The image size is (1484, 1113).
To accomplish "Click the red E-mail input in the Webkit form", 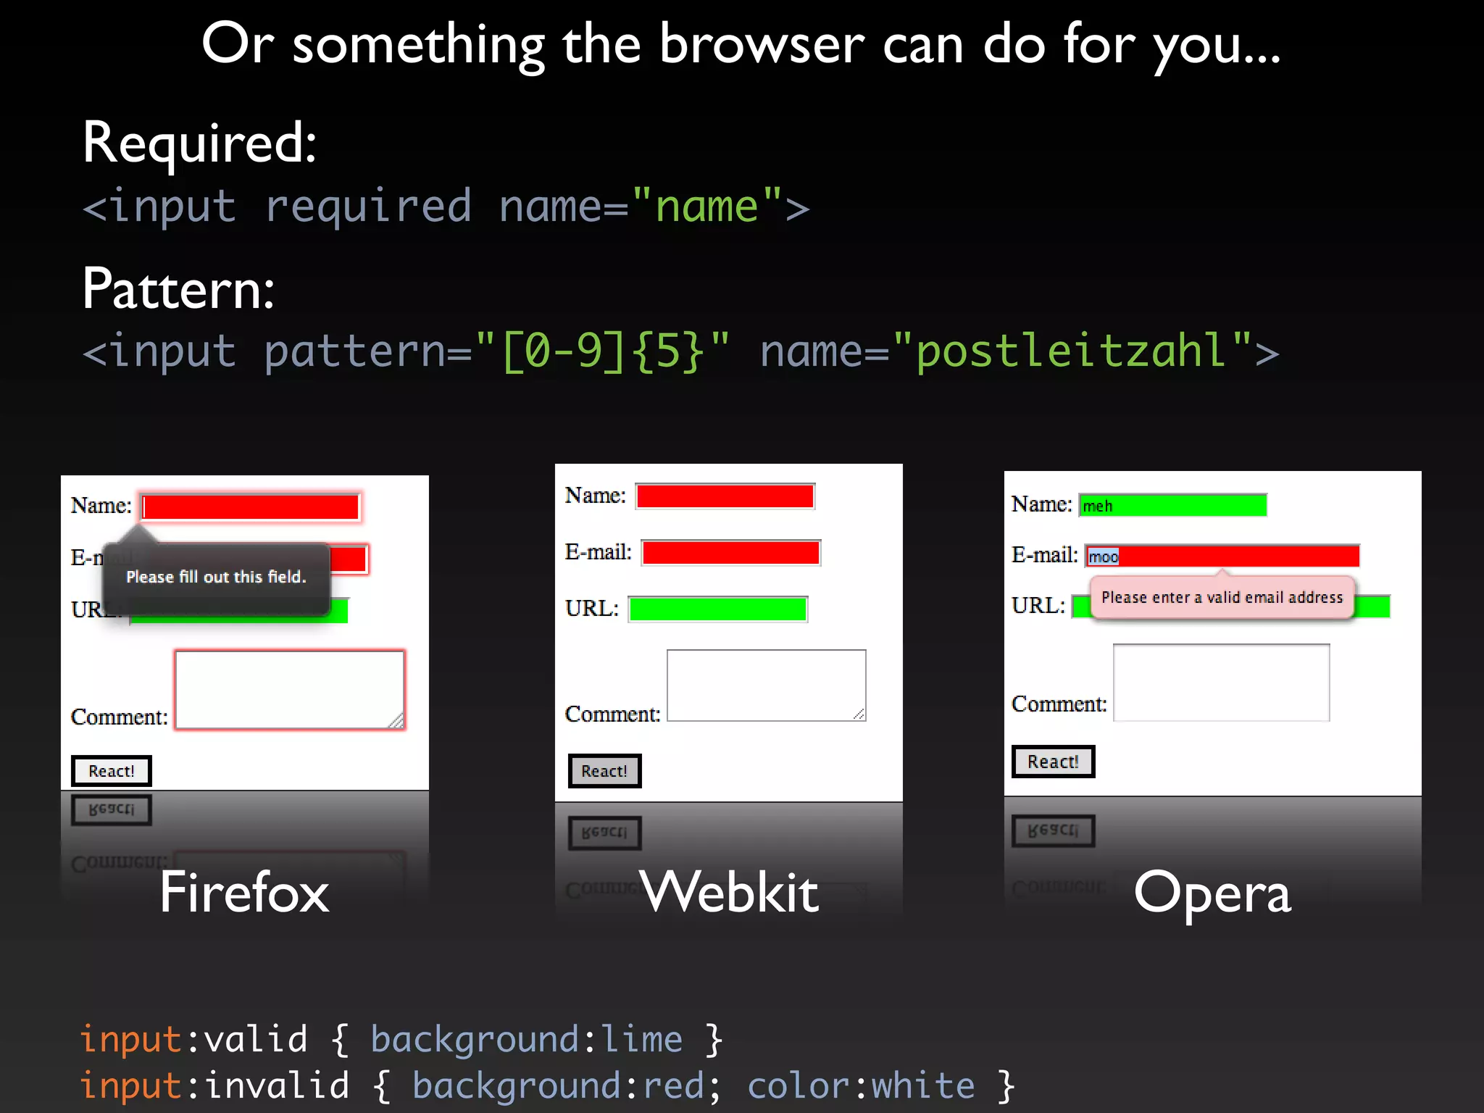I will (731, 553).
